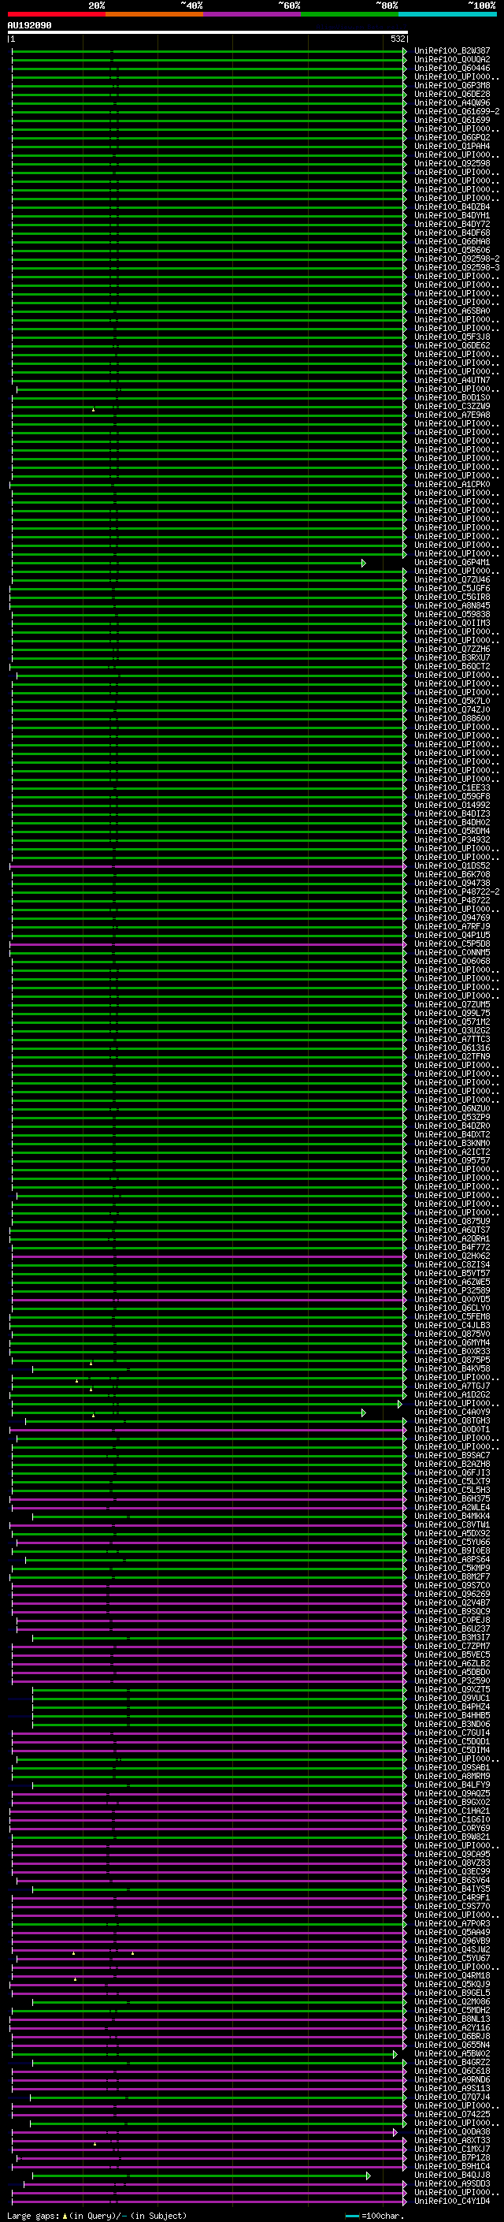Select the UniRef100_Q53ZP9 entry

click(x=451, y=1118)
